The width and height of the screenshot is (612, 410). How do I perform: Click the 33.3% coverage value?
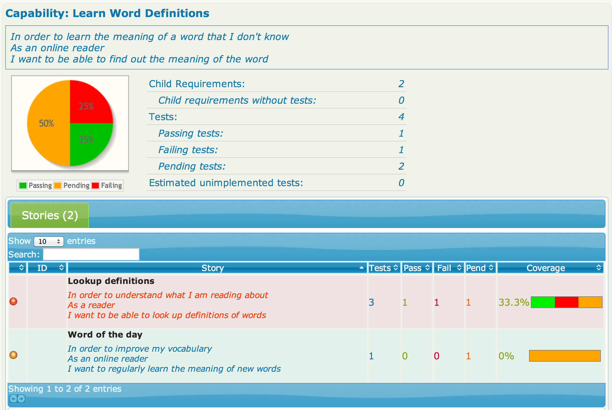(x=514, y=302)
